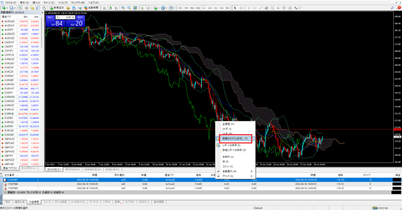Click the 0.08 lot volume field
Screen dimensions: 402x210
click(x=65, y=17)
